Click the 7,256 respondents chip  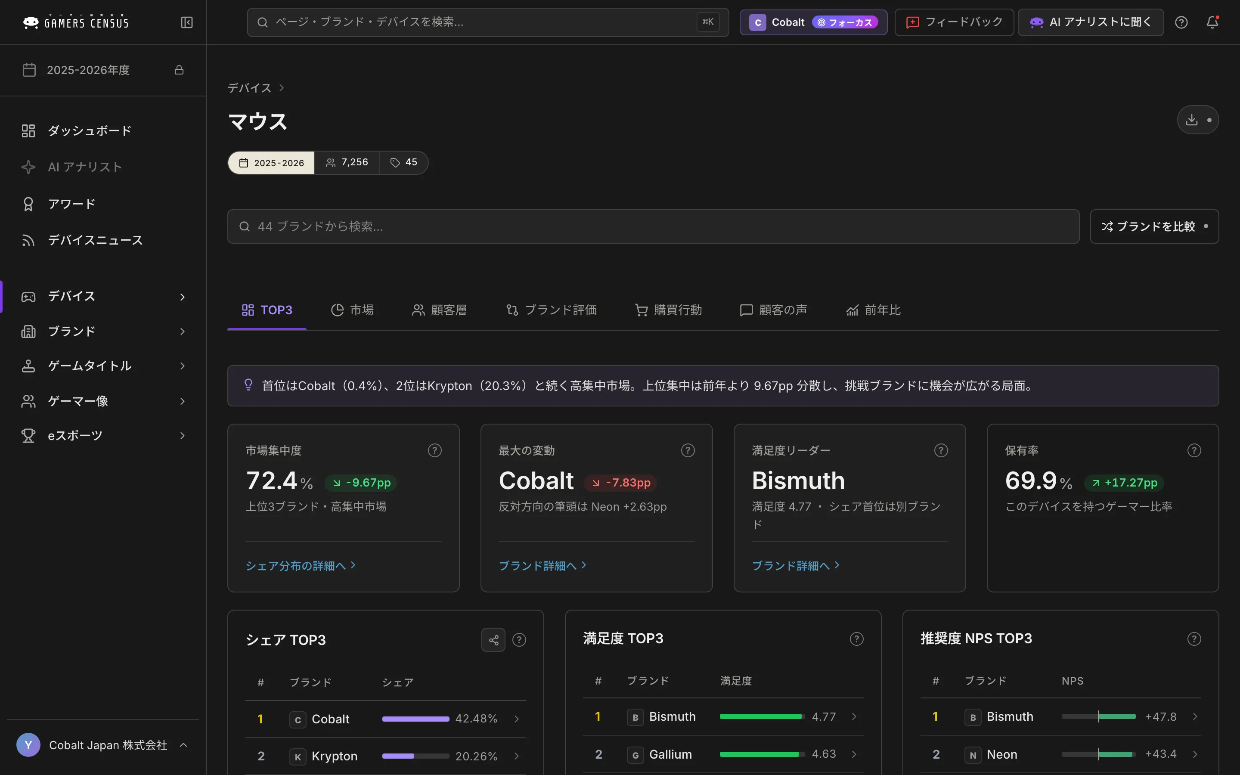347,162
